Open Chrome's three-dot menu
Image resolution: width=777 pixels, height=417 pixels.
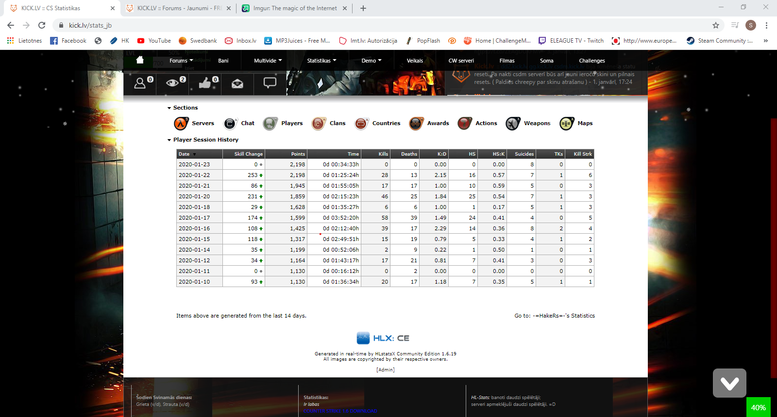(766, 25)
